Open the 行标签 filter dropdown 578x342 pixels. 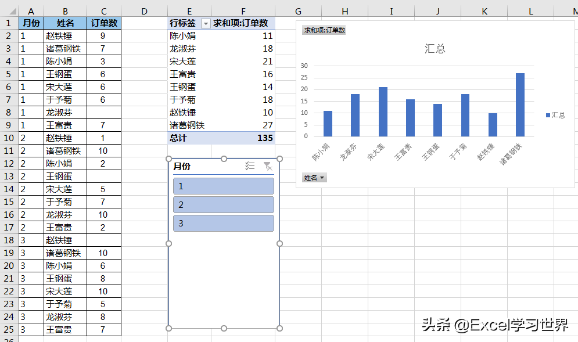point(206,24)
